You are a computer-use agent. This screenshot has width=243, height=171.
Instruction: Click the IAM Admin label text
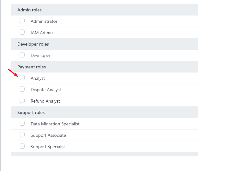pyautogui.click(x=42, y=33)
